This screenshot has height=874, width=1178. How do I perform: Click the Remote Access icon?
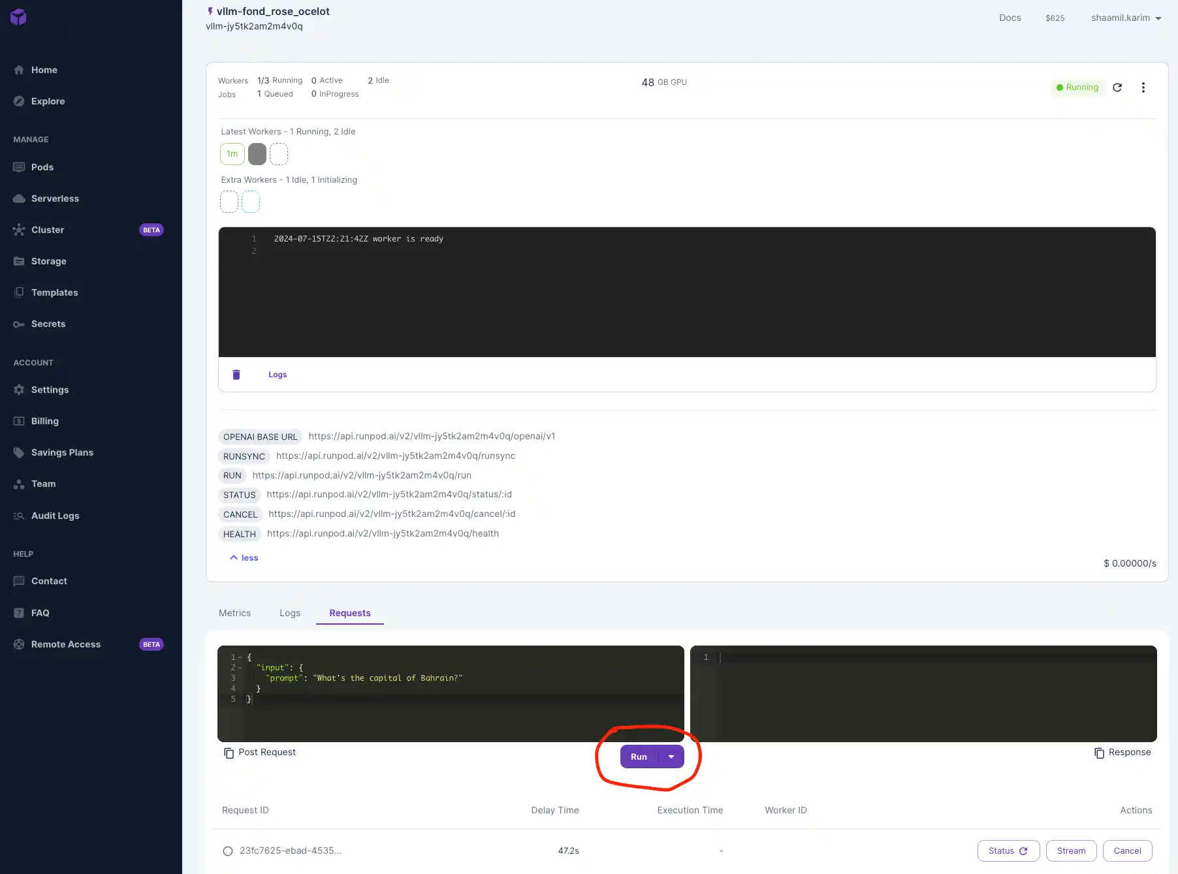[x=19, y=644]
